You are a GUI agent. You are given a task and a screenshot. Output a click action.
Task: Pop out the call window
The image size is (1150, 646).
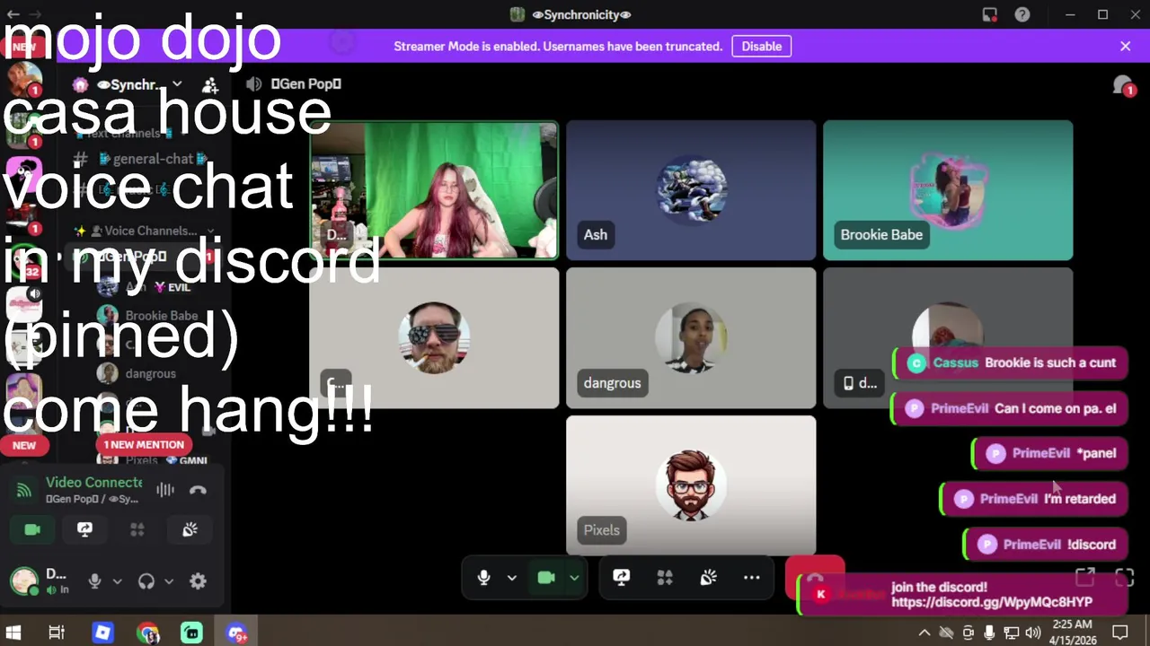[1085, 578]
